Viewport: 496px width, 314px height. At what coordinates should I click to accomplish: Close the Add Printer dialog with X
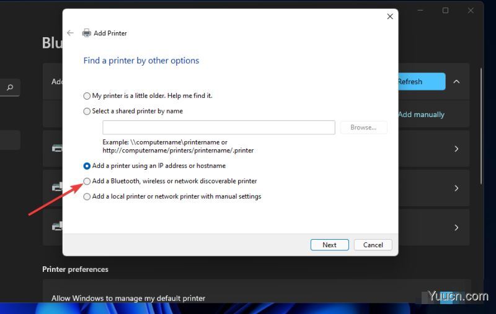pos(390,17)
